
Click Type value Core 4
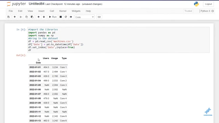click(x=63, y=98)
